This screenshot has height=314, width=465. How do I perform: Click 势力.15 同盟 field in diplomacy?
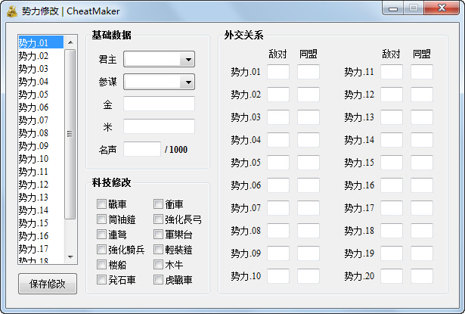pyautogui.click(x=422, y=163)
